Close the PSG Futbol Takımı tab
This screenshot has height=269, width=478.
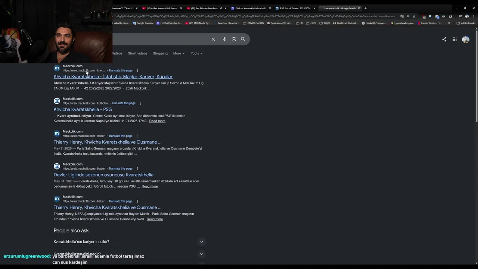314,8
